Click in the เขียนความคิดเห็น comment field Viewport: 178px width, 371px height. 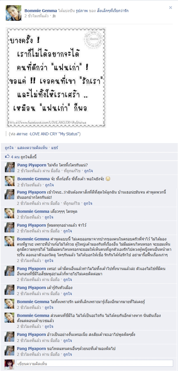[95, 363]
